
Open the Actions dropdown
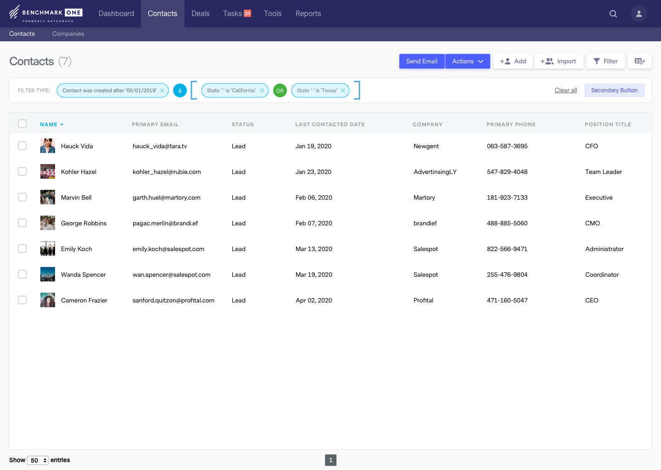pyautogui.click(x=467, y=61)
